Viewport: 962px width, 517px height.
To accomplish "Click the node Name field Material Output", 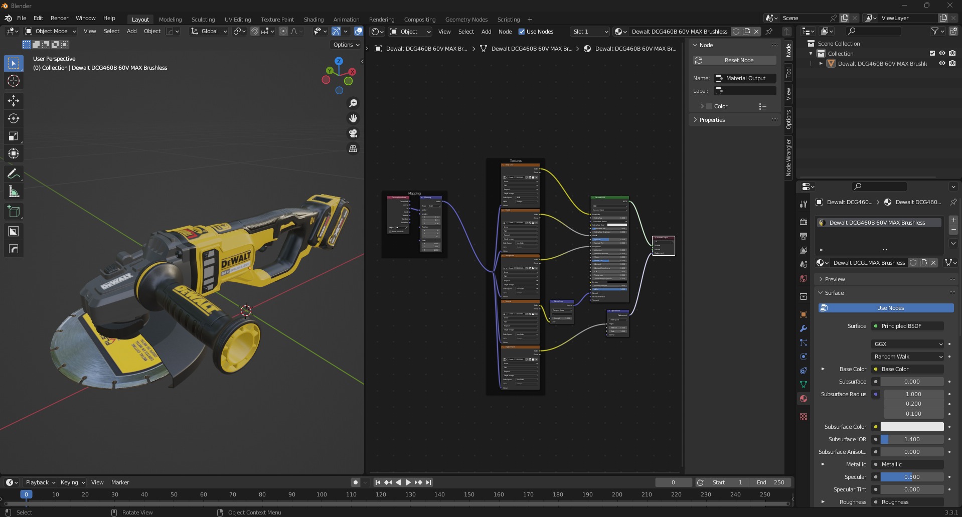I will tap(745, 78).
